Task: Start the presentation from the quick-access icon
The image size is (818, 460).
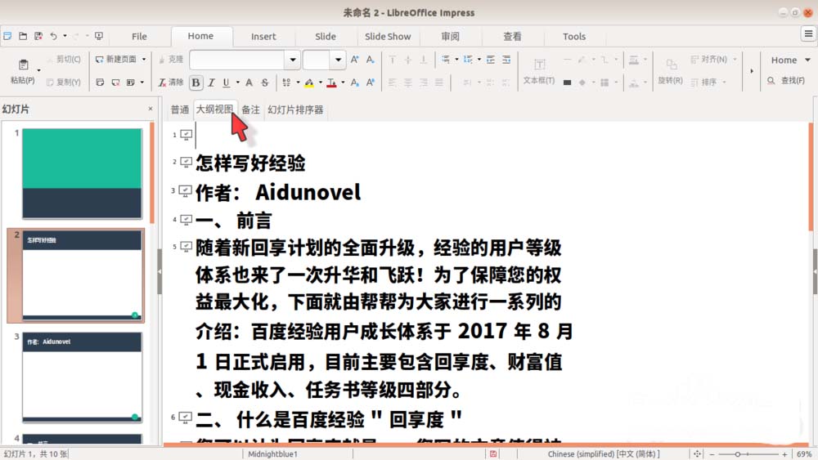Action: [99, 36]
